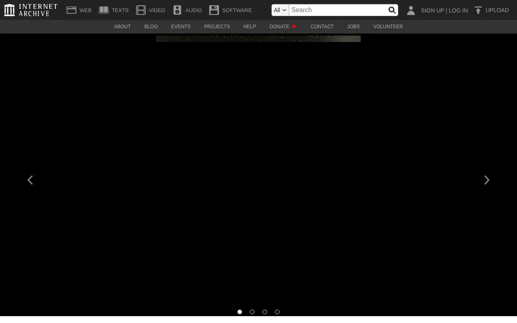This screenshot has height=323, width=517.
Task: Expand the All search scope dropdown
Action: (x=280, y=10)
